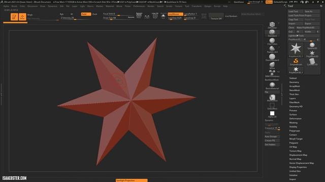Image resolution: width=325 pixels, height=182 pixels.
Task: Click the Auto Groups button
Action: pos(272,136)
